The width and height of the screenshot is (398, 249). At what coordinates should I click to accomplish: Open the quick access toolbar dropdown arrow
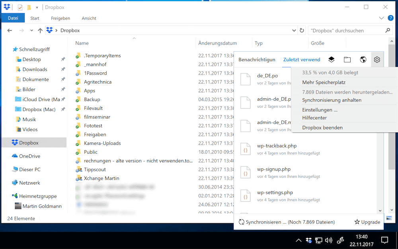point(37,7)
